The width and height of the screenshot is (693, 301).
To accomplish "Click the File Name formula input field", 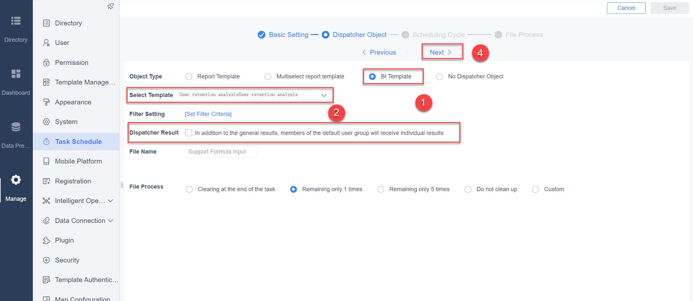I will (x=221, y=152).
